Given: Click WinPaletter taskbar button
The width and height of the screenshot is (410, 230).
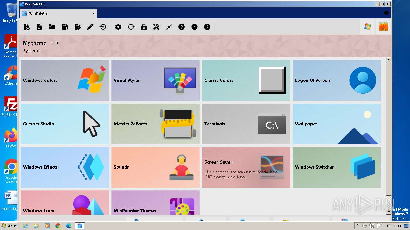Looking at the screenshot, I should (79, 226).
